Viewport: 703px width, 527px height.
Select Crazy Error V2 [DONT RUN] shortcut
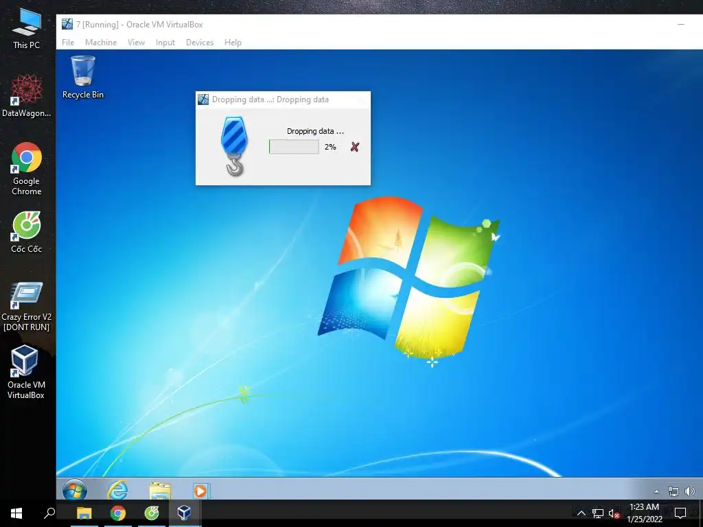(x=27, y=307)
